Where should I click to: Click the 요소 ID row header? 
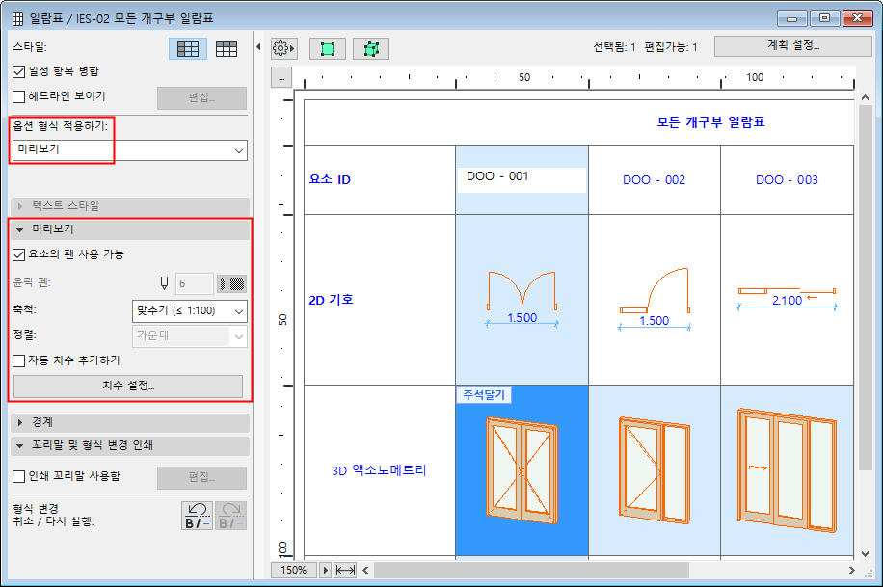[330, 179]
